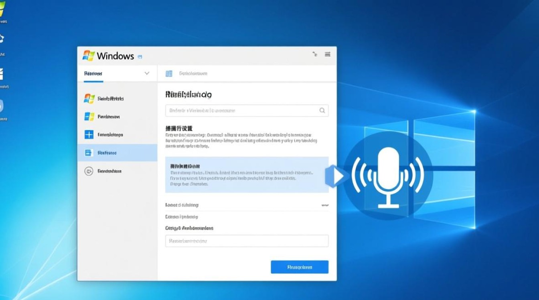Click the magnifier icon in the search bar

(322, 110)
